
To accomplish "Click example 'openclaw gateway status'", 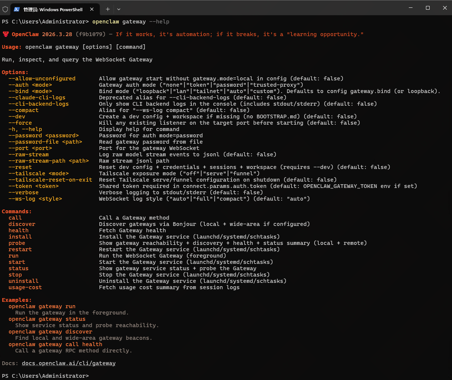I will (x=47, y=319).
